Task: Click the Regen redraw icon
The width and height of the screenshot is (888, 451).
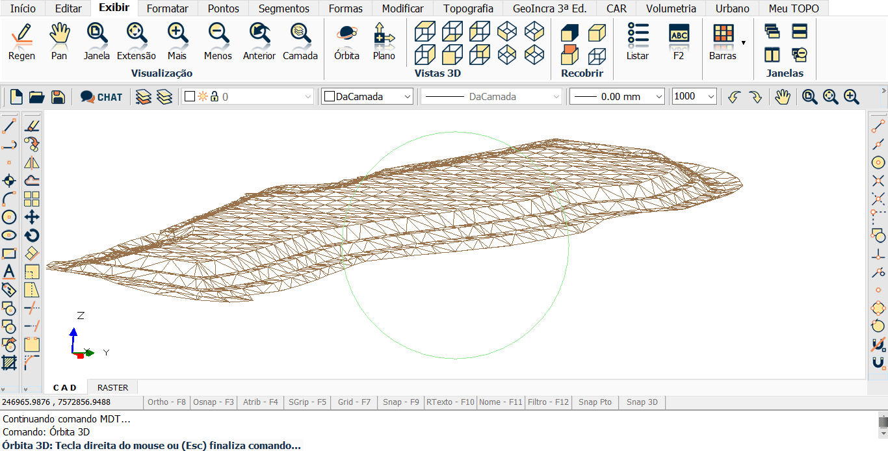Action: click(x=21, y=34)
